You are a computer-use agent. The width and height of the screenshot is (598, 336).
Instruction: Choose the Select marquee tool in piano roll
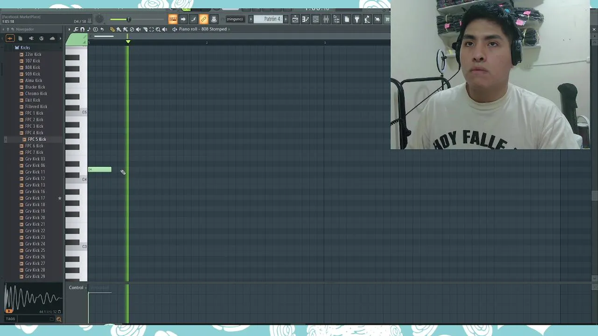pyautogui.click(x=151, y=29)
